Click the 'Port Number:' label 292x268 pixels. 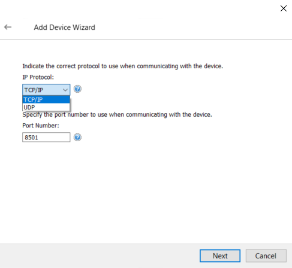click(41, 126)
